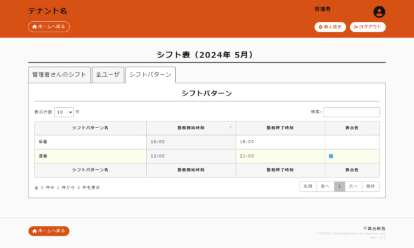
Task: Select the シフトパターン tab
Action: (151, 75)
